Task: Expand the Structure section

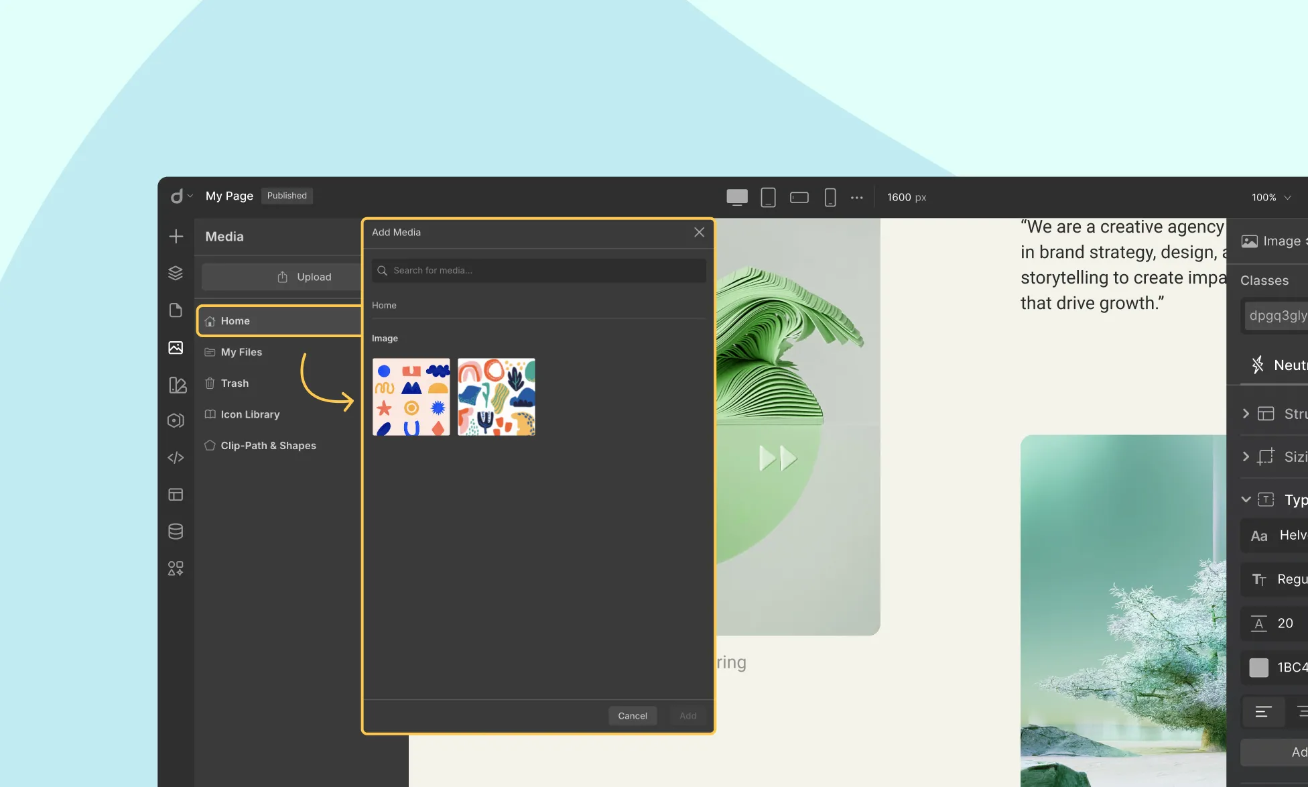Action: coord(1275,414)
